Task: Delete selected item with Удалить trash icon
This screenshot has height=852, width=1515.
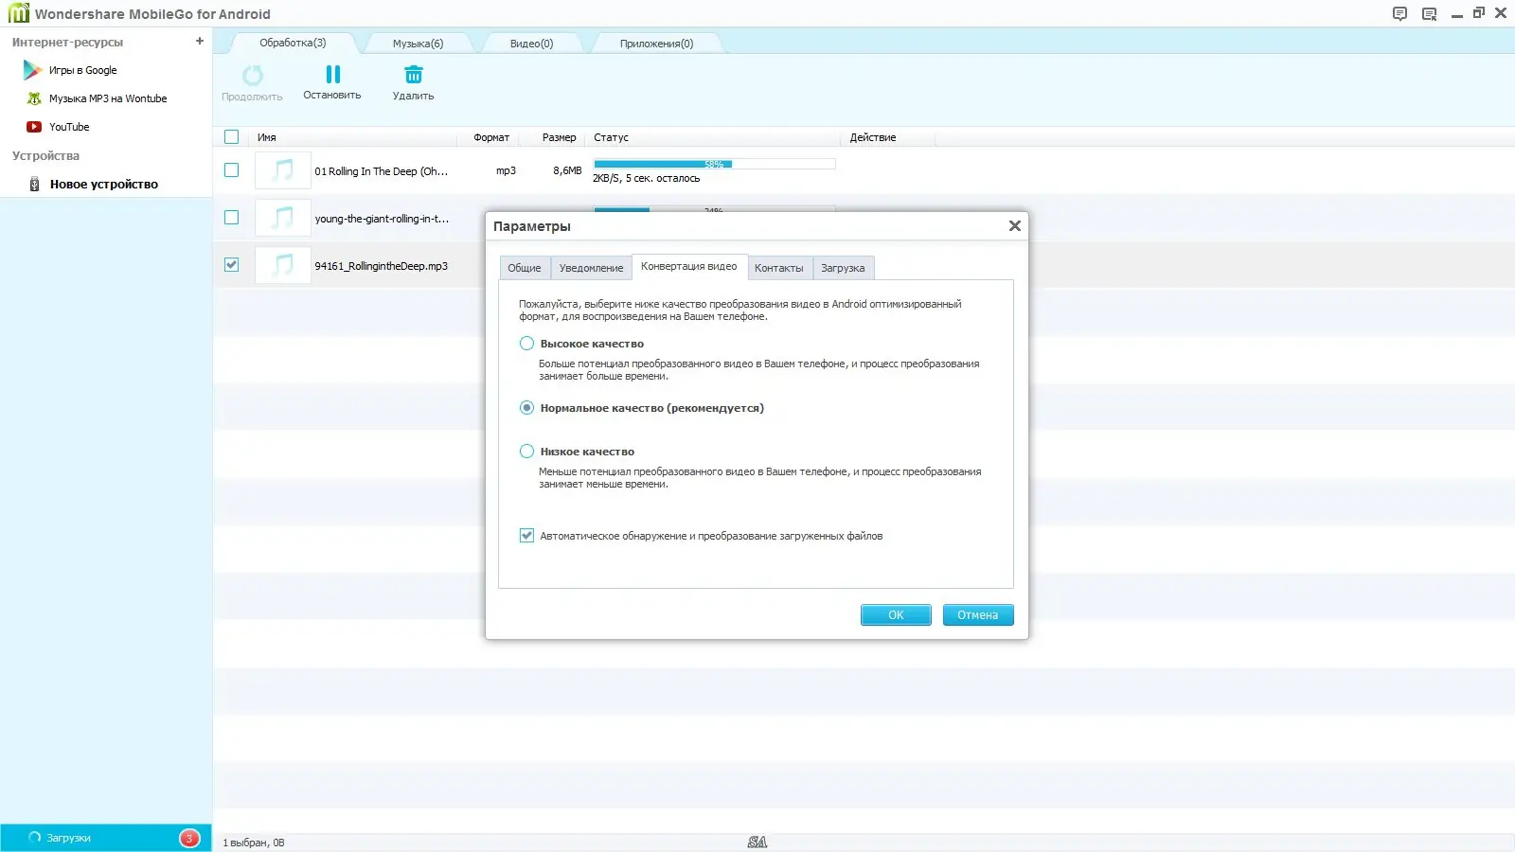Action: [x=414, y=75]
